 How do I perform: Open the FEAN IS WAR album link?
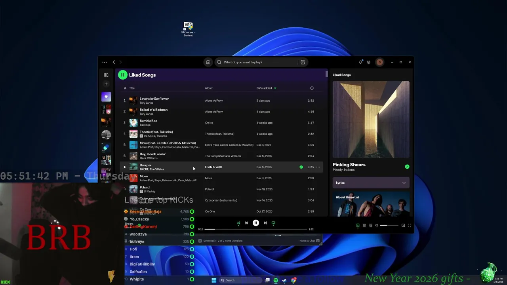(x=213, y=167)
